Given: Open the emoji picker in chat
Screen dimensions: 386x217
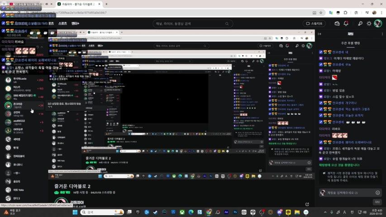Looking at the screenshot, I should [377, 193].
